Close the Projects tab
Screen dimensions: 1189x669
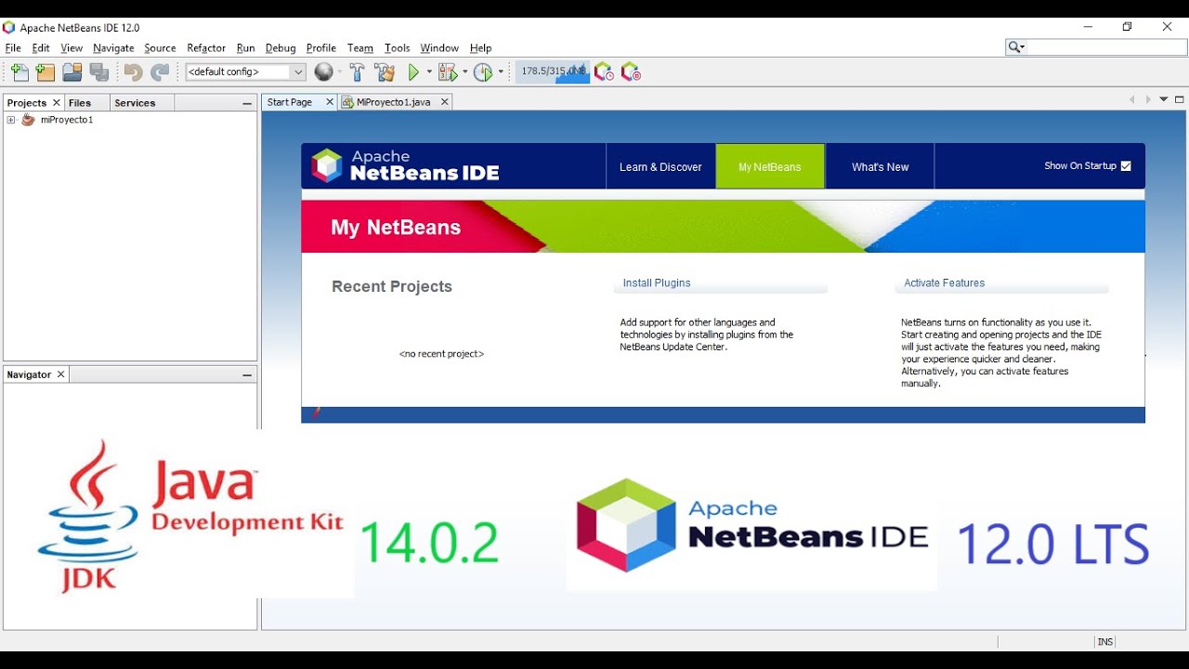[57, 103]
